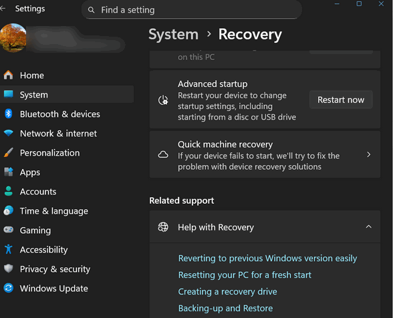393x318 pixels.
Task: Click the Network wifi icon
Action: 8,133
